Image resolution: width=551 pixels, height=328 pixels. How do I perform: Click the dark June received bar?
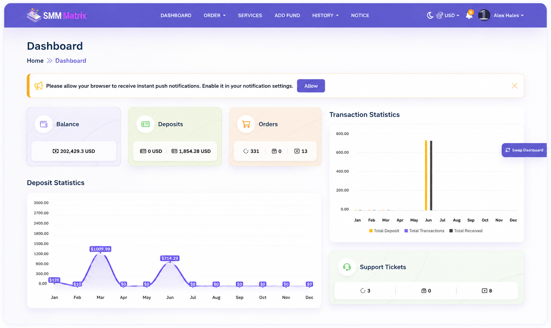pyautogui.click(x=431, y=176)
